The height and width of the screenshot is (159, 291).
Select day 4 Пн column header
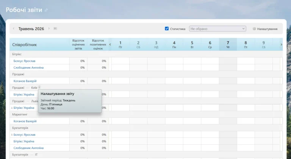pos(174,44)
